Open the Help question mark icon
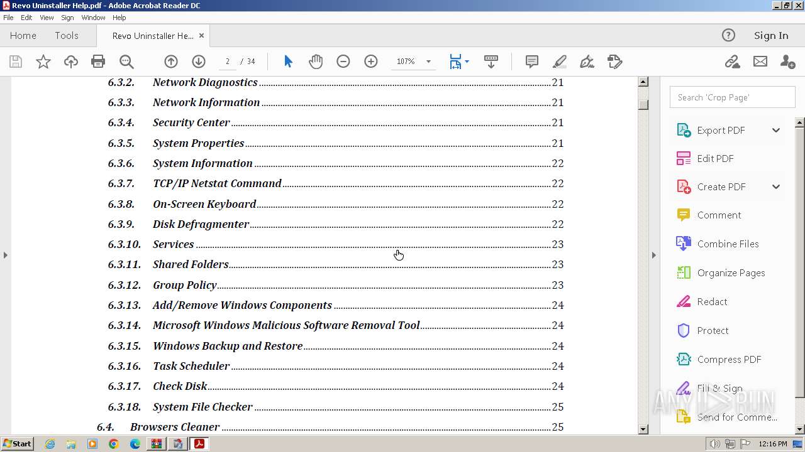 pyautogui.click(x=728, y=35)
